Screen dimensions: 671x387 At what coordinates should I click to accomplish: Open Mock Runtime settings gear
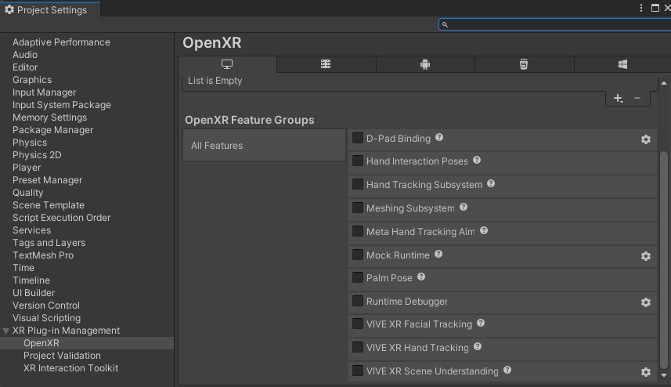(x=646, y=256)
